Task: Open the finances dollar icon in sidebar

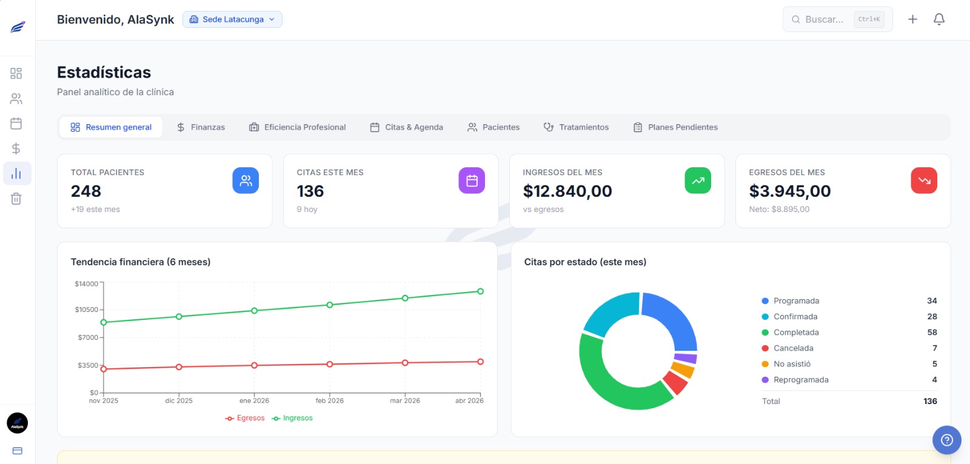Action: pos(16,148)
